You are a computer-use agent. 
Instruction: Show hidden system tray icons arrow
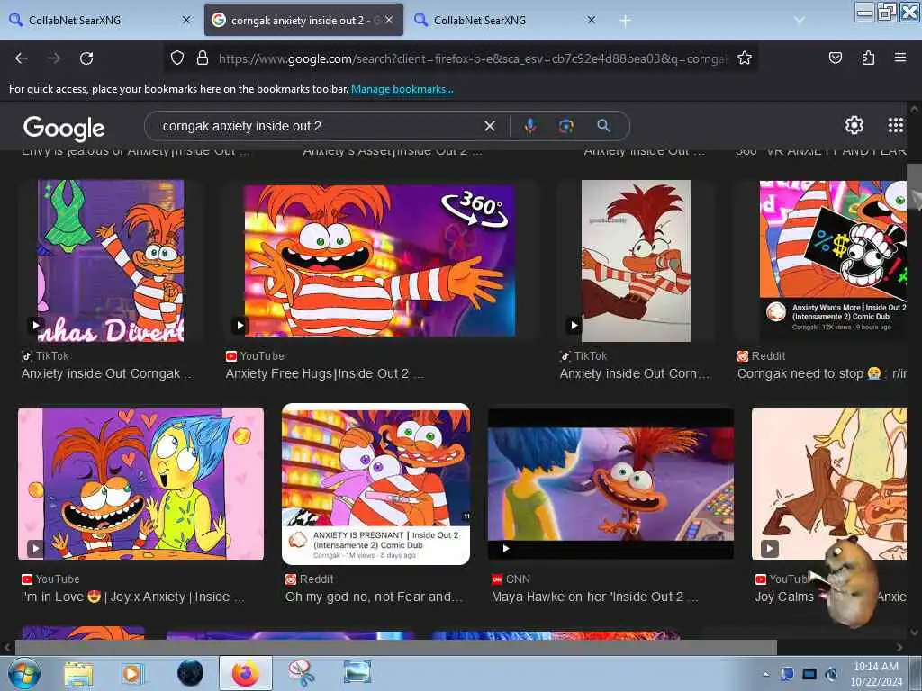[x=765, y=674]
